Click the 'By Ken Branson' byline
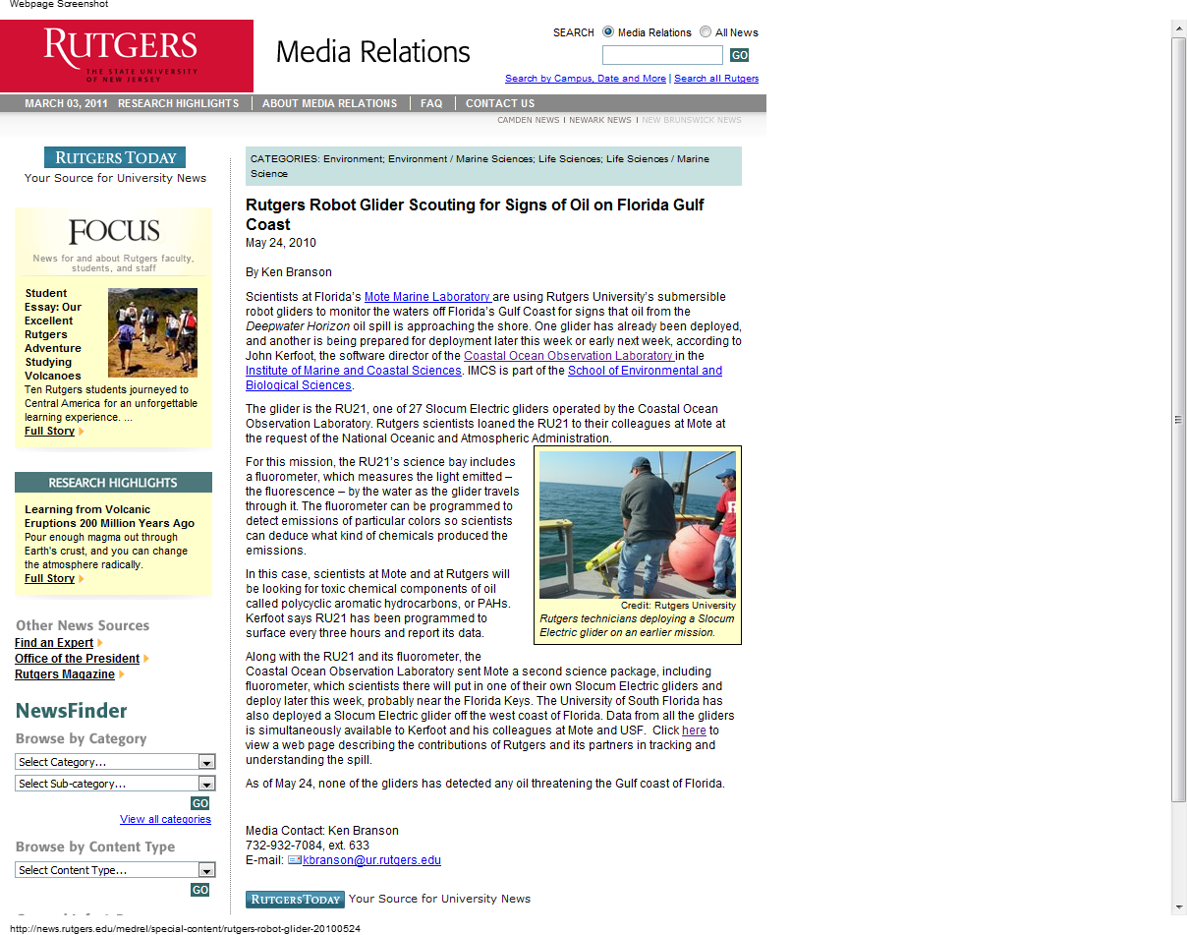This screenshot has width=1187, height=935. click(x=289, y=272)
